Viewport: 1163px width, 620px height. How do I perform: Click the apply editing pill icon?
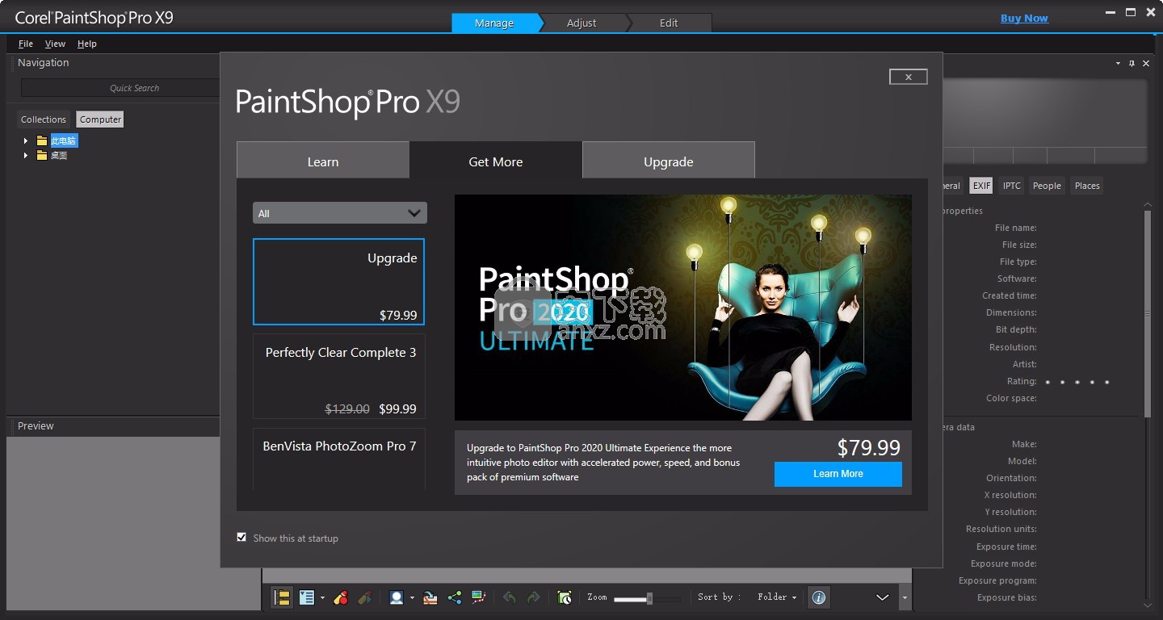click(x=364, y=597)
